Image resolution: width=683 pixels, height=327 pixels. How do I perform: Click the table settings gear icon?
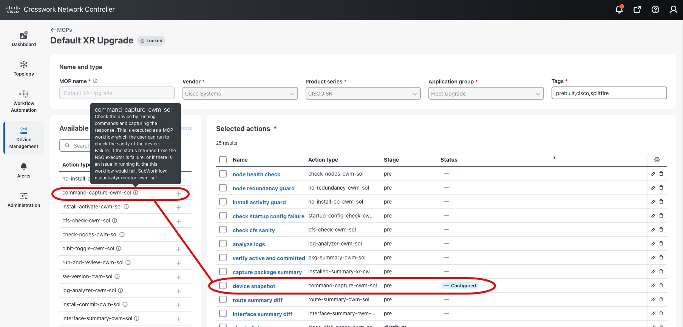[657, 160]
